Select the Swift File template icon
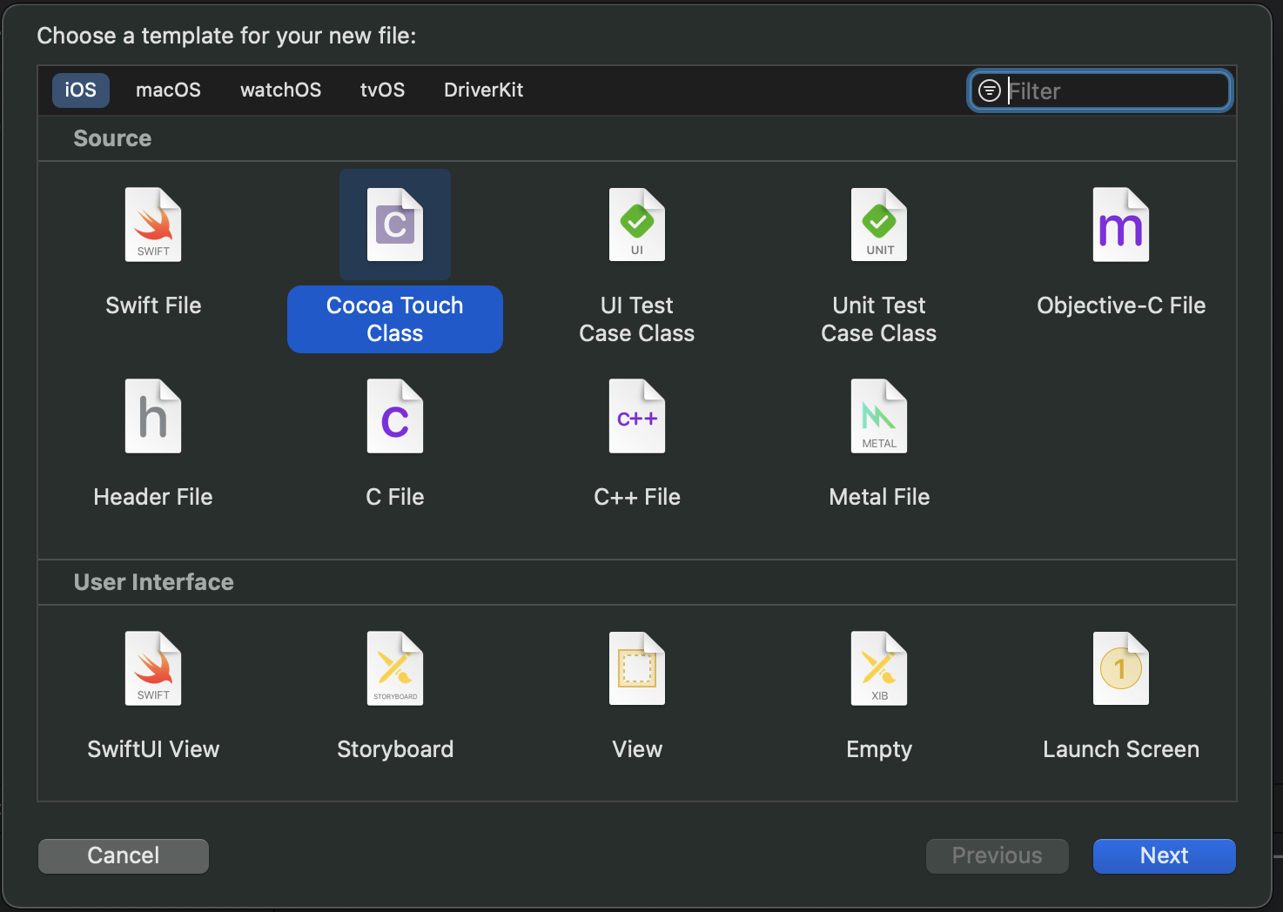The height and width of the screenshot is (912, 1283). click(x=153, y=225)
